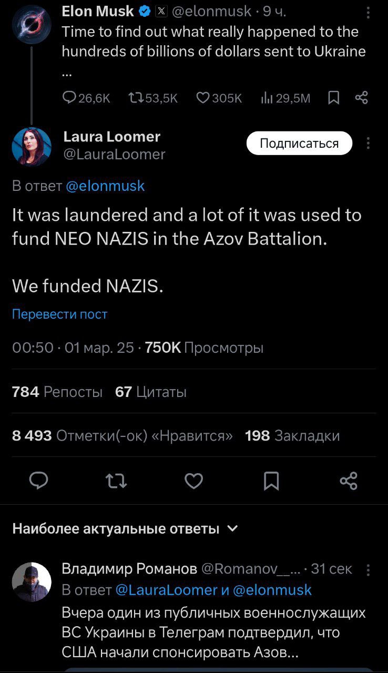Open the @elonmusk mention link in 'В ответ'
Viewport: 388px width, 673px height.
[x=106, y=186]
